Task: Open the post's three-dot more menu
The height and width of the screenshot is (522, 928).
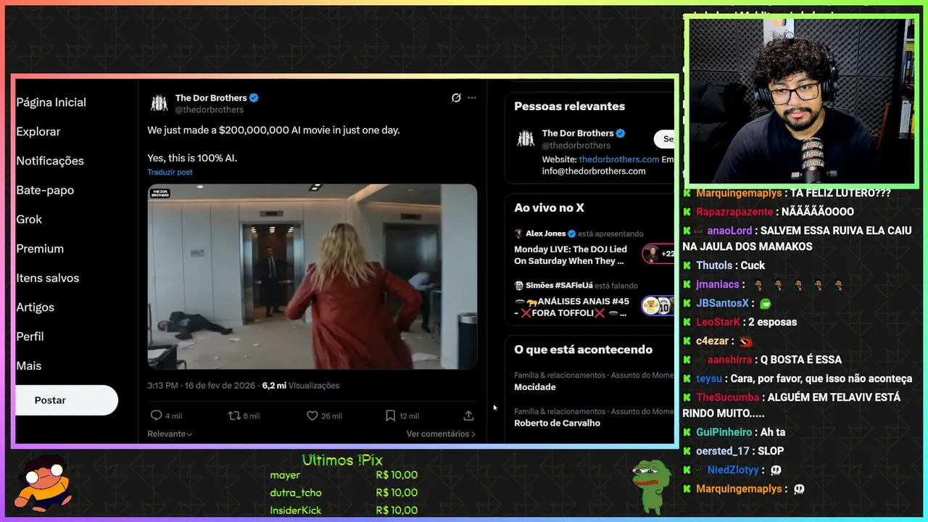Action: click(x=472, y=98)
